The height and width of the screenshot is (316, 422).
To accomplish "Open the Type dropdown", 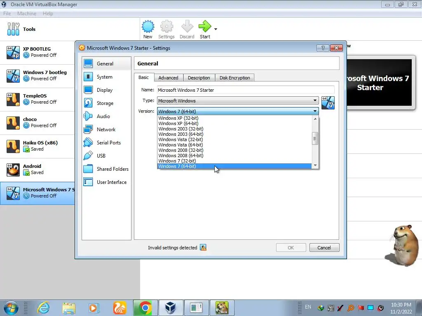I will tap(238, 100).
